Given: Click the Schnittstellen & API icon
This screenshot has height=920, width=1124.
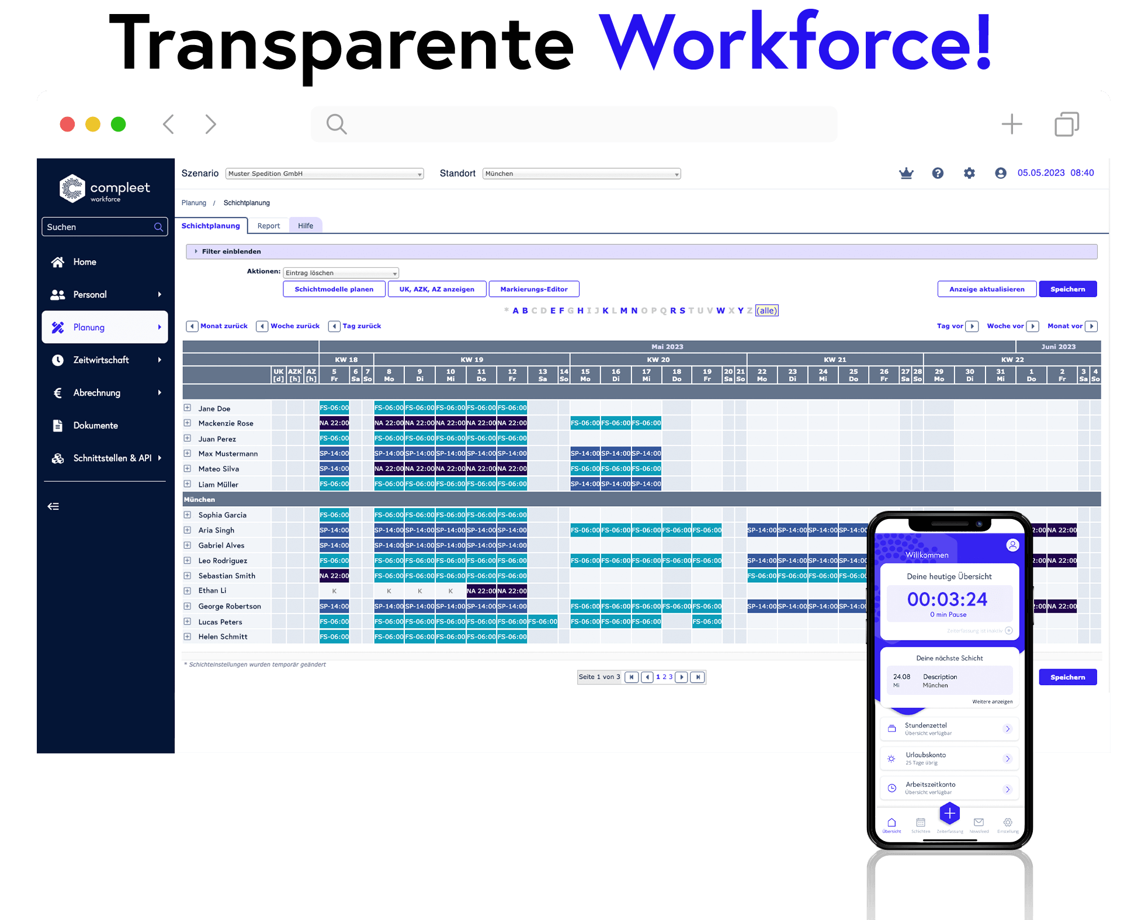Looking at the screenshot, I should click(57, 458).
